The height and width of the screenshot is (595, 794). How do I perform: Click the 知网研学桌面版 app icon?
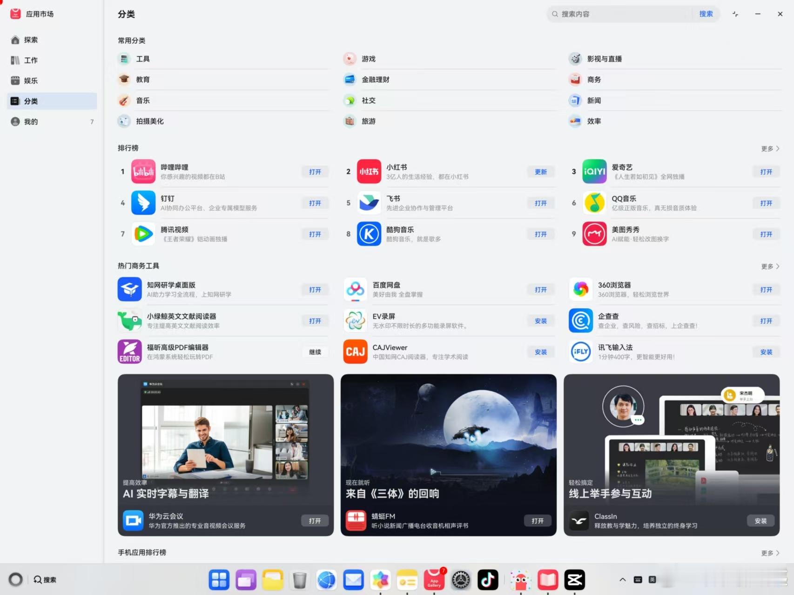[130, 289]
